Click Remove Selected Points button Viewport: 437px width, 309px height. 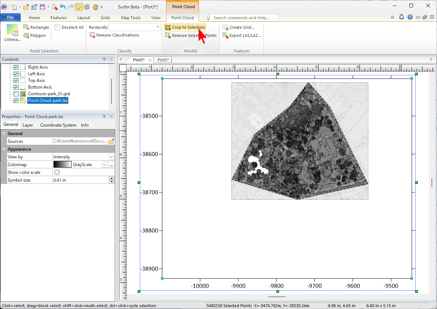[x=190, y=35]
